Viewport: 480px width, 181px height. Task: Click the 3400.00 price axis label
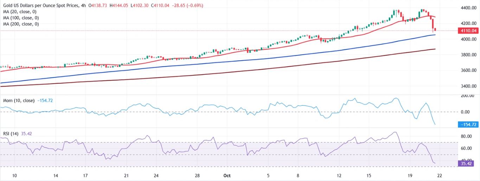point(468,86)
